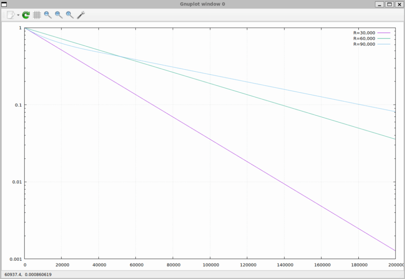Click the green line sample in legend
Image resolution: width=405 pixels, height=279 pixels.
[384, 38]
